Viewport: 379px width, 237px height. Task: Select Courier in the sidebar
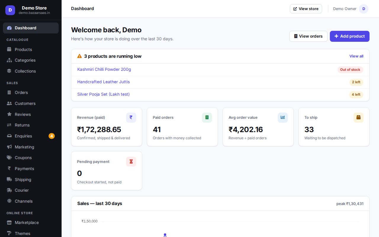click(x=31, y=190)
